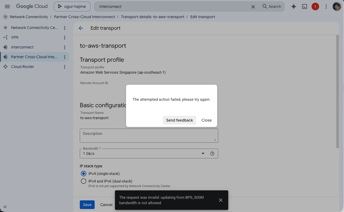The height and width of the screenshot is (212, 344).
Task: Click the VPN sidebar icon
Action: coord(5,37)
